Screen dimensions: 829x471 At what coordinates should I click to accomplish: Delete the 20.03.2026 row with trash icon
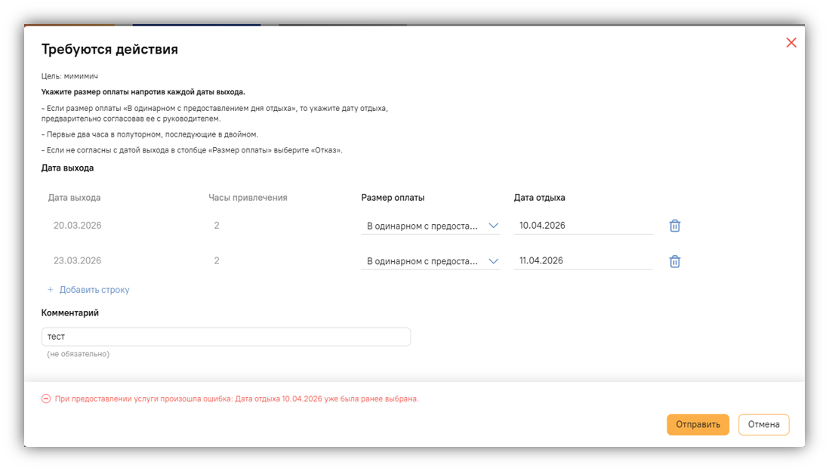[675, 226]
